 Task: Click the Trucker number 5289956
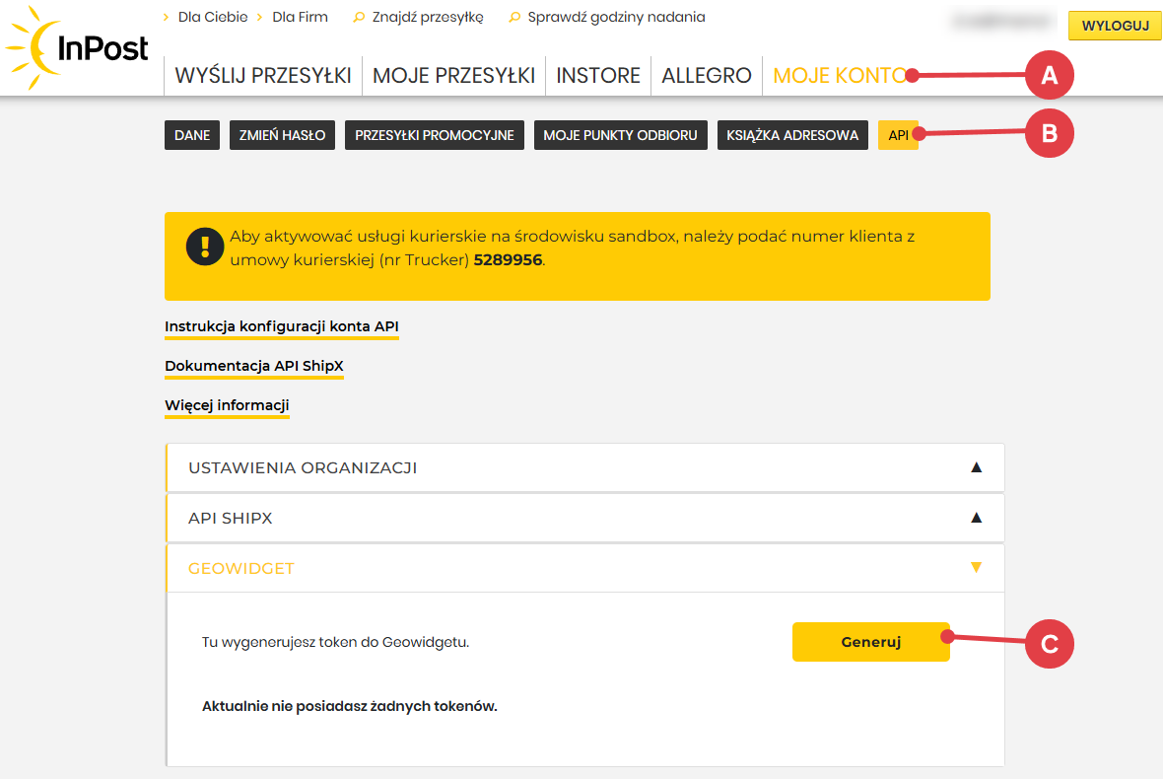[508, 260]
